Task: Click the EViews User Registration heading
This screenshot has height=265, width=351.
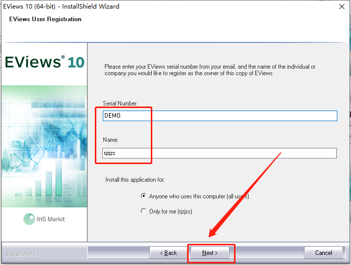Action: 45,19
